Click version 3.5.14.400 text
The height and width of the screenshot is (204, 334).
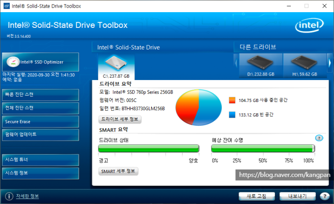(19, 36)
